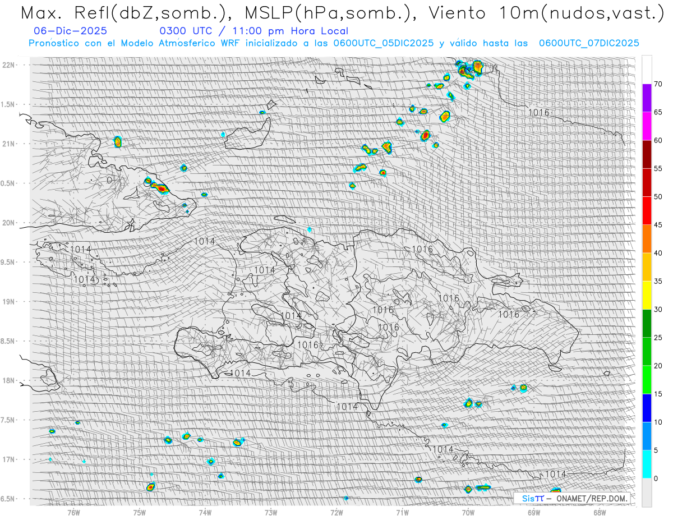Click the "76W" longitude label
Image resolution: width=673 pixels, height=520 pixels.
[x=73, y=512]
